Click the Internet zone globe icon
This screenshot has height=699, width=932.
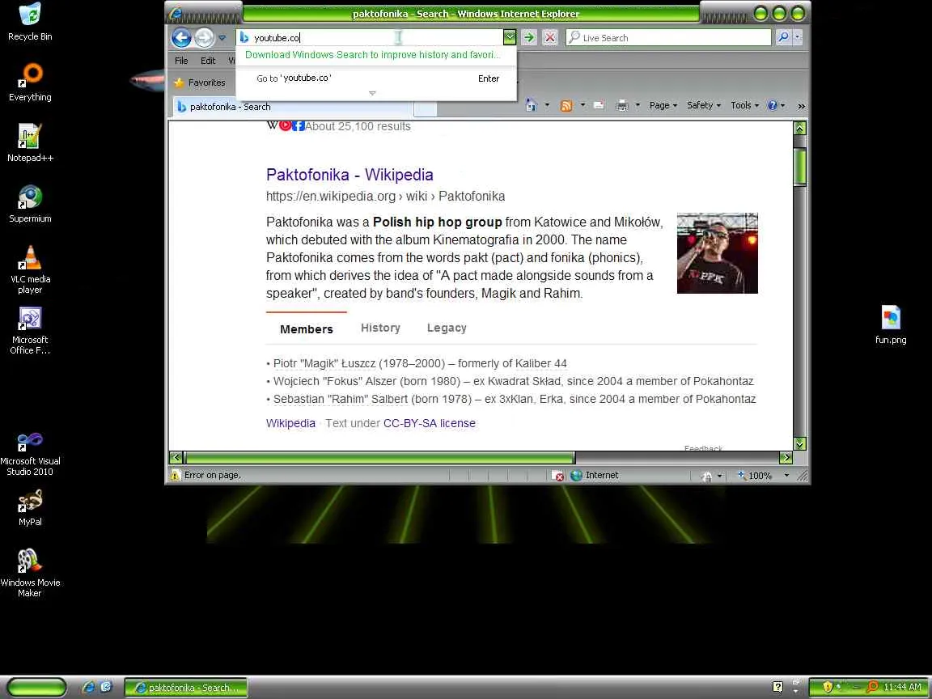tap(576, 475)
